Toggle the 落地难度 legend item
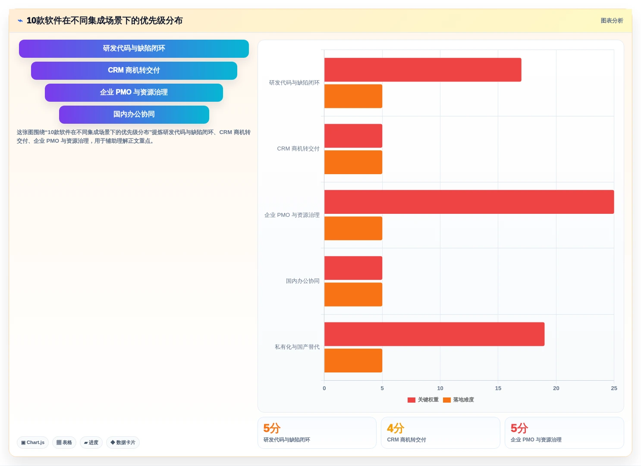The height and width of the screenshot is (466, 641). pyautogui.click(x=459, y=400)
